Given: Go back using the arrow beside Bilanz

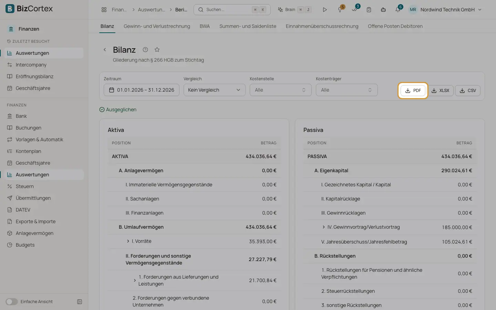Looking at the screenshot, I should point(105,50).
